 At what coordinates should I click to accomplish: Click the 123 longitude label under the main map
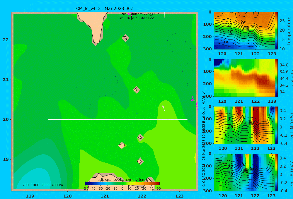pos(179,196)
